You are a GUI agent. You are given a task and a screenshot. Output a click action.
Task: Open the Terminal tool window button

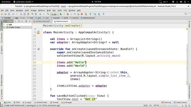click(x=54, y=103)
